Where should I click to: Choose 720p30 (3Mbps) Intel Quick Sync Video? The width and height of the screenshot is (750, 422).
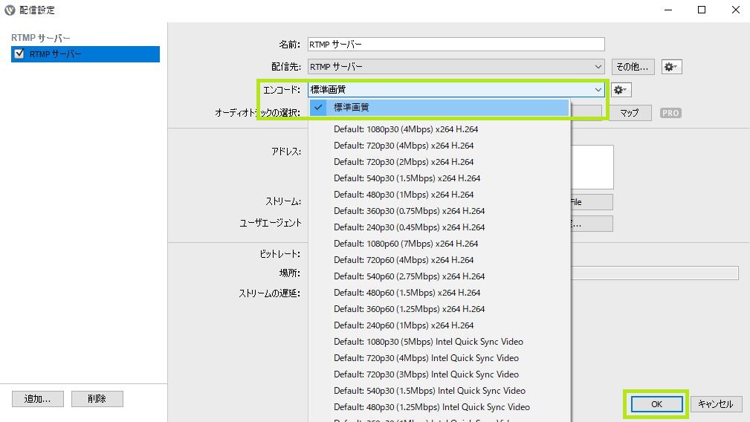point(439,374)
